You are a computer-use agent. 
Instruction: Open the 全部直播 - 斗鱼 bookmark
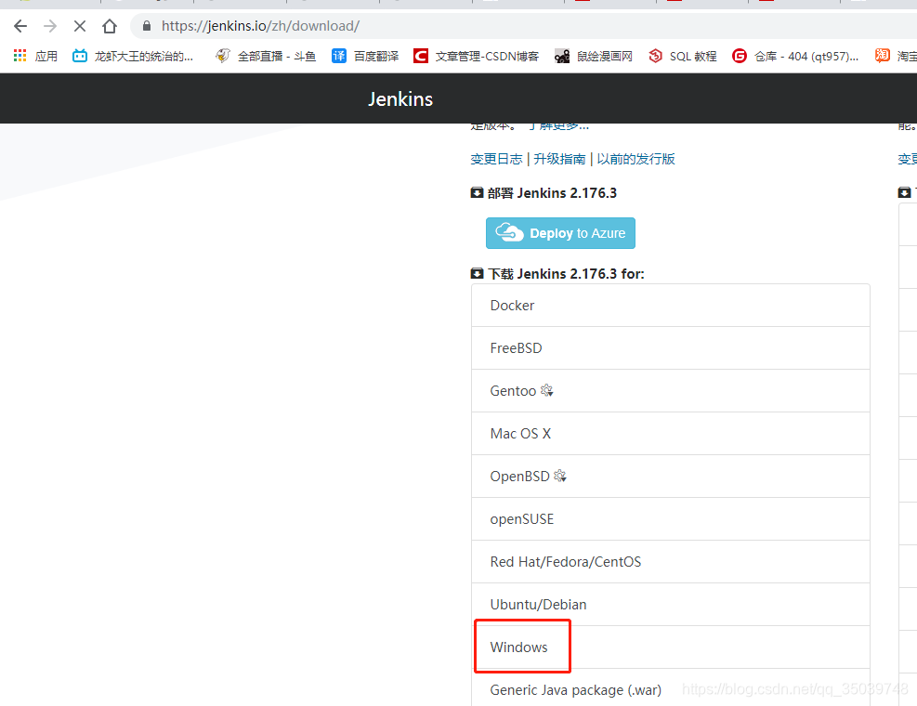coord(266,56)
